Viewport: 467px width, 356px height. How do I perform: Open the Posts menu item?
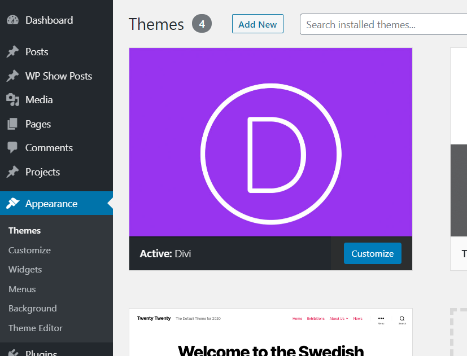coord(56,52)
